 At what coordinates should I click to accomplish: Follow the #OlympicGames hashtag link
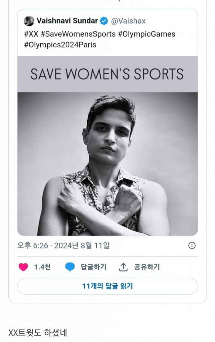(146, 34)
